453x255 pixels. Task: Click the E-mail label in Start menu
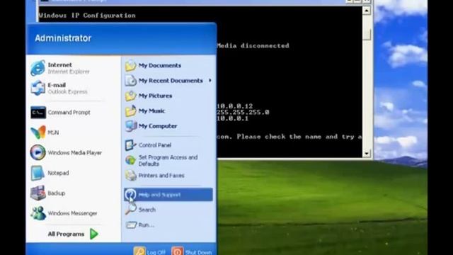point(57,85)
